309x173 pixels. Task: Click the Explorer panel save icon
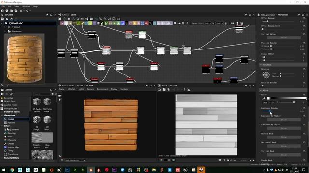(2, 19)
